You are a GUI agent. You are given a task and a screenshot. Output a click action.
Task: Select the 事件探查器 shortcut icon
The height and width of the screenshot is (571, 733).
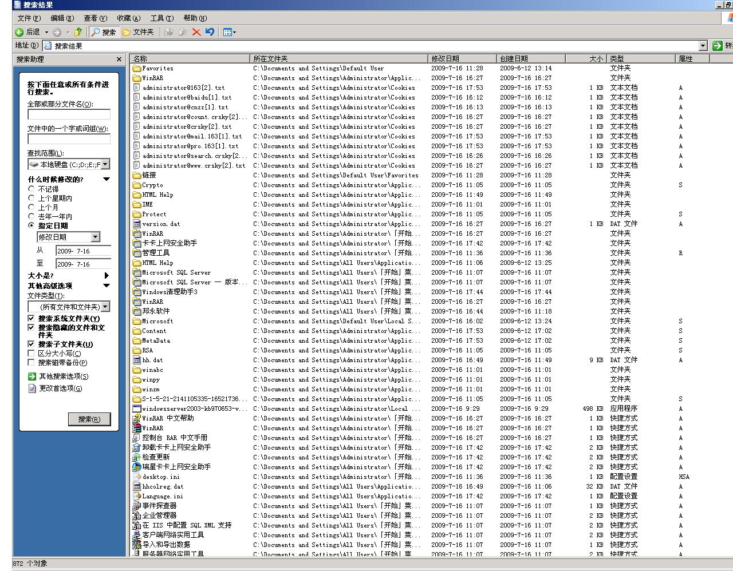point(137,506)
